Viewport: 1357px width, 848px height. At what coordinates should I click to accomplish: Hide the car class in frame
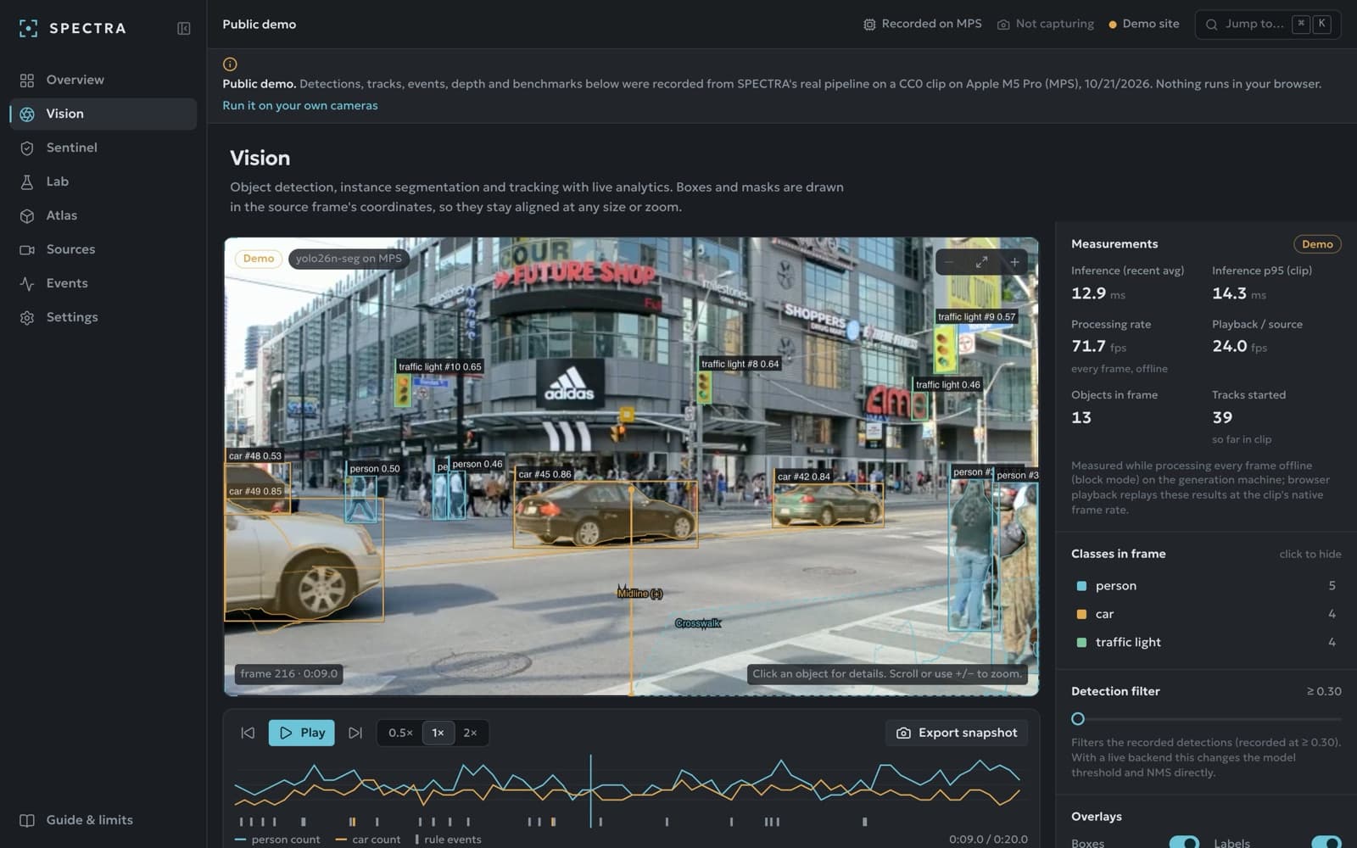pyautogui.click(x=1206, y=614)
